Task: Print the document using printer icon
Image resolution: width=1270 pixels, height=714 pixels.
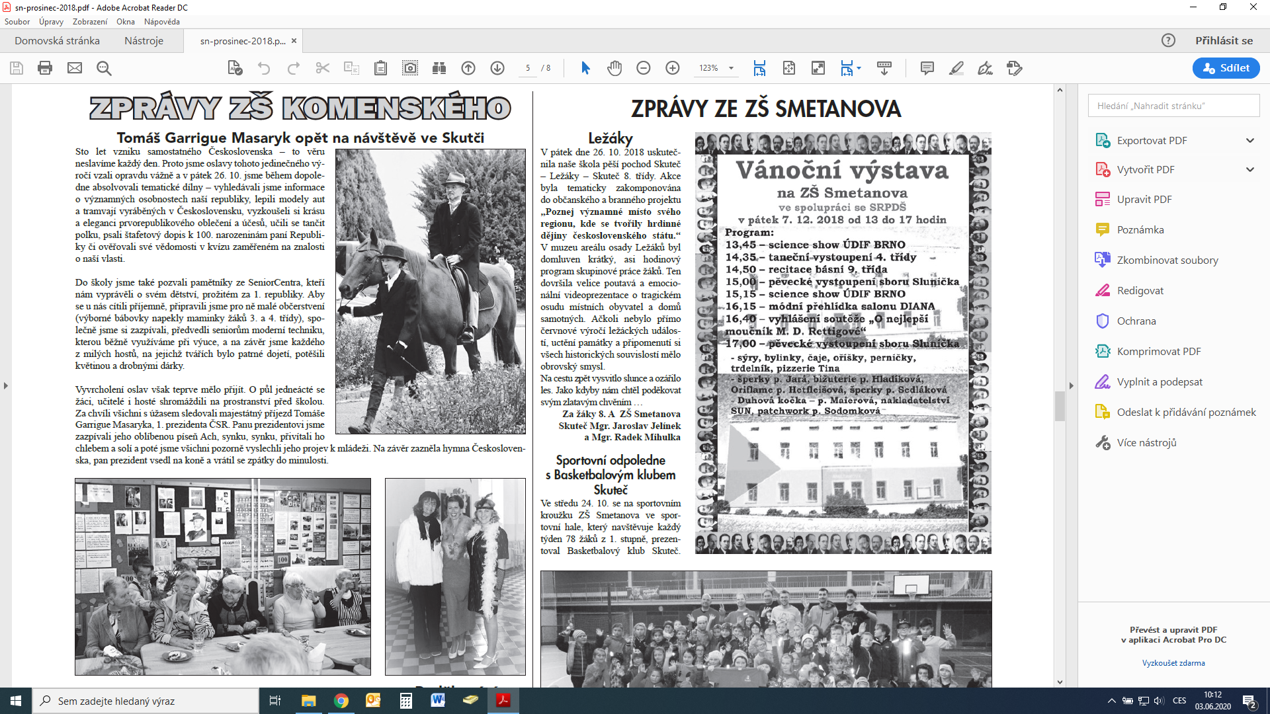Action: click(x=45, y=68)
